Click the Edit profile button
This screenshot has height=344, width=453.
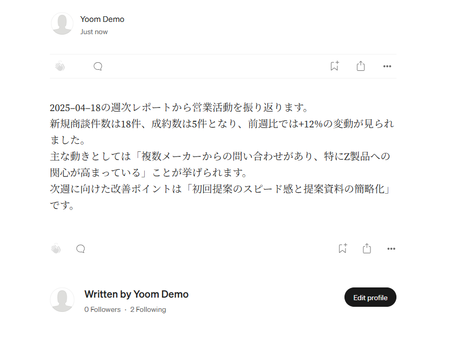click(x=370, y=297)
